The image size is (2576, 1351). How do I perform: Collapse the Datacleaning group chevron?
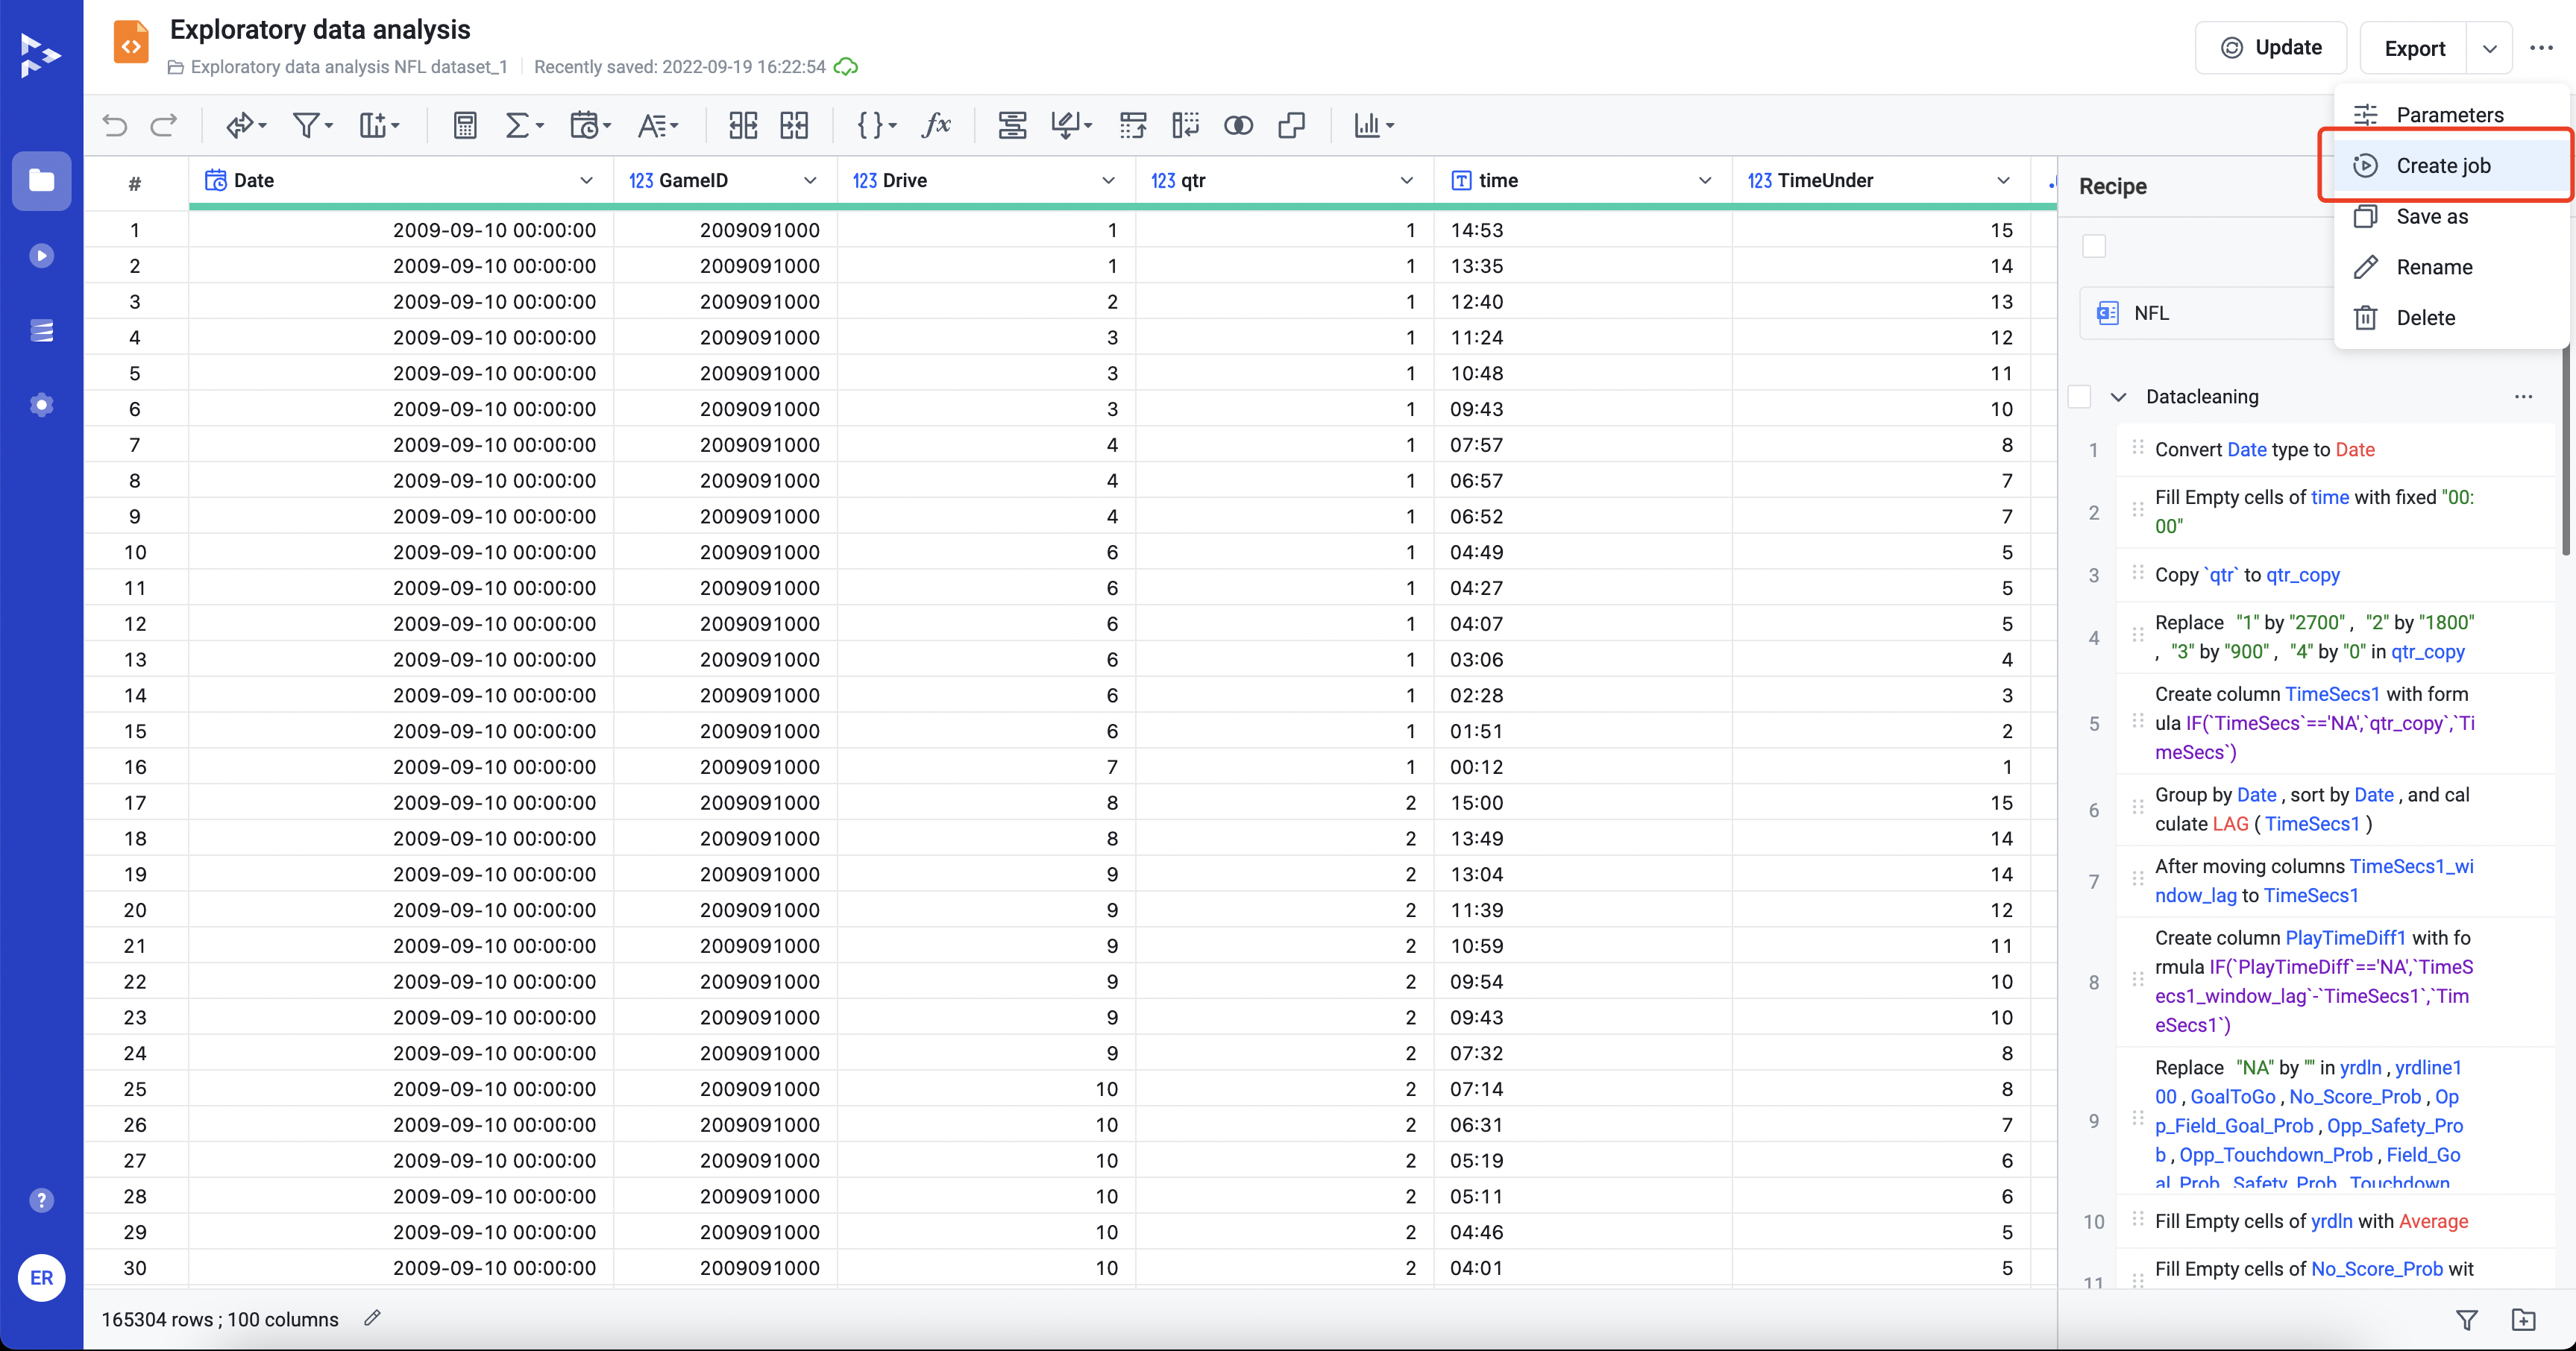(2118, 397)
